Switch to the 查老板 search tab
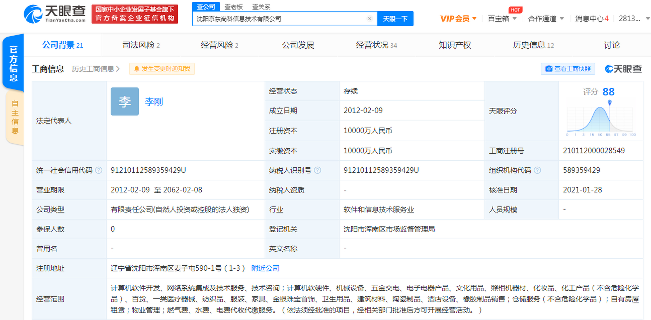Viewport: 651px width, 320px height. 234,7
